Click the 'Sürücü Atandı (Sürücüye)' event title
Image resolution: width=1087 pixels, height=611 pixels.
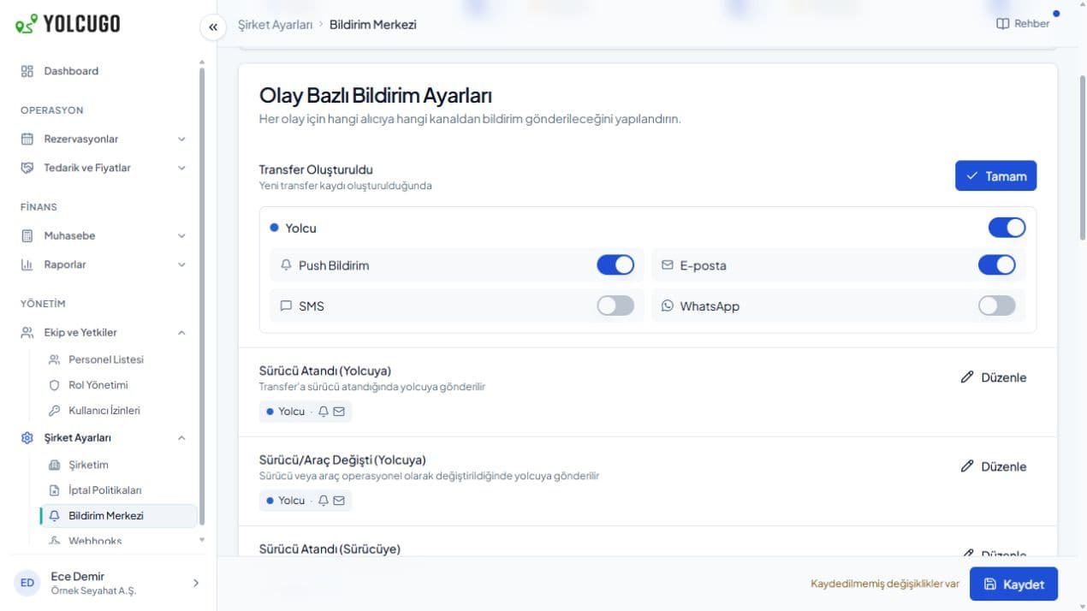(330, 549)
